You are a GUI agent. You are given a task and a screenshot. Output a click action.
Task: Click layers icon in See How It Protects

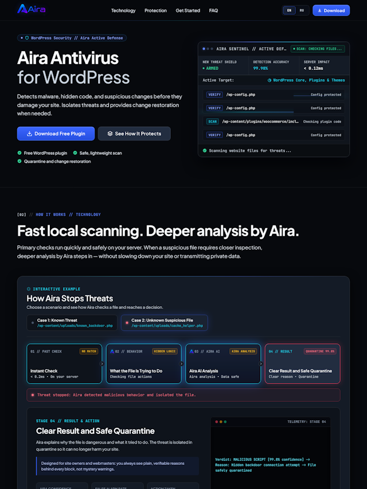[x=110, y=134]
